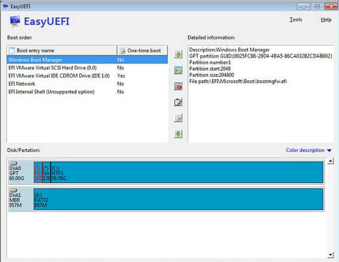Click the EasyUEFI logo icon
The height and width of the screenshot is (262, 339).
click(x=15, y=21)
